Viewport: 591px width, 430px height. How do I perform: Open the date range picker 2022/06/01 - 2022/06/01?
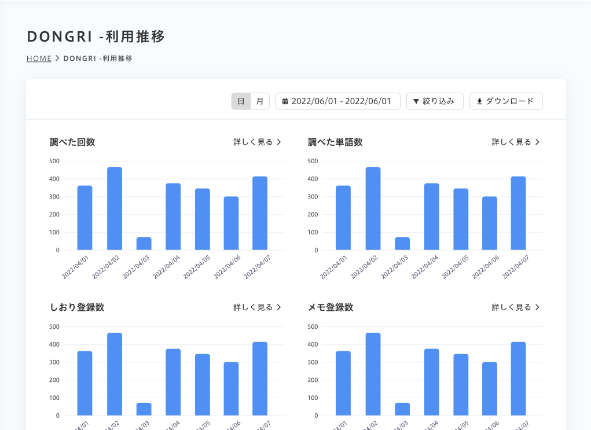click(x=337, y=101)
